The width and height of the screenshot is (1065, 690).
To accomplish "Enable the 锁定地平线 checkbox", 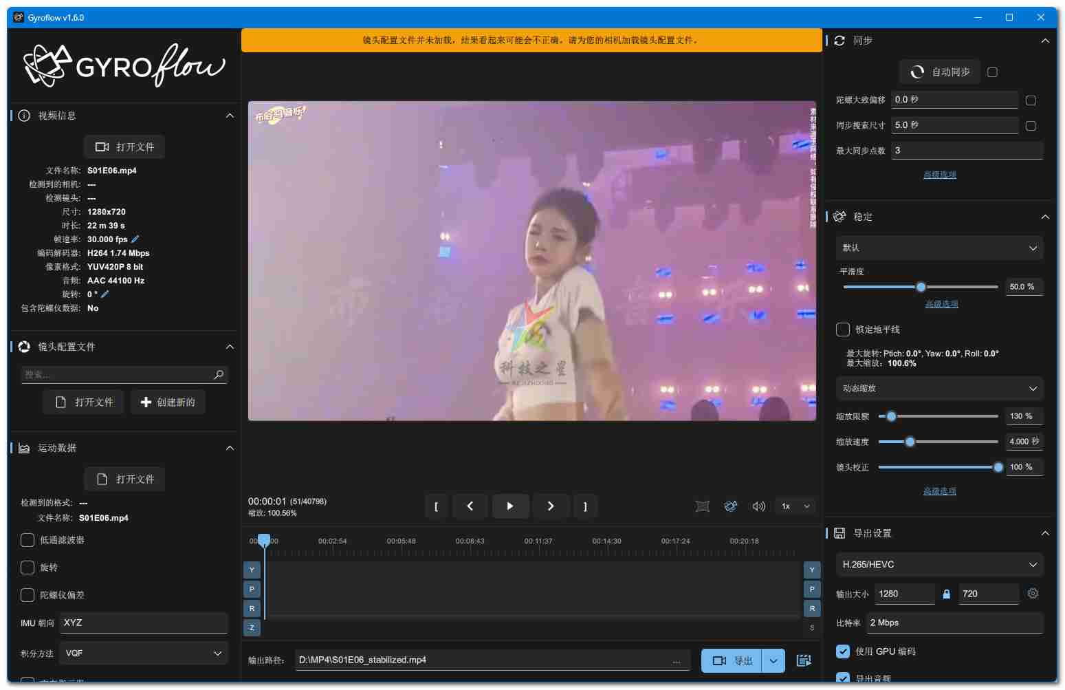I will point(843,330).
